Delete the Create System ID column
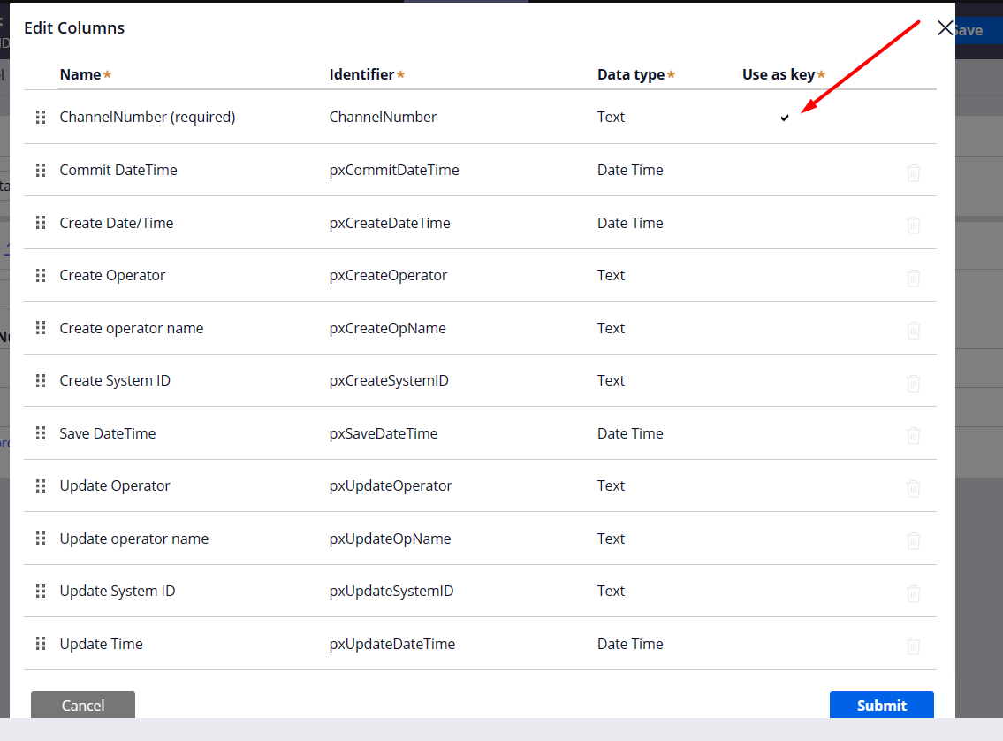The width and height of the screenshot is (1003, 741). pyautogui.click(x=914, y=383)
